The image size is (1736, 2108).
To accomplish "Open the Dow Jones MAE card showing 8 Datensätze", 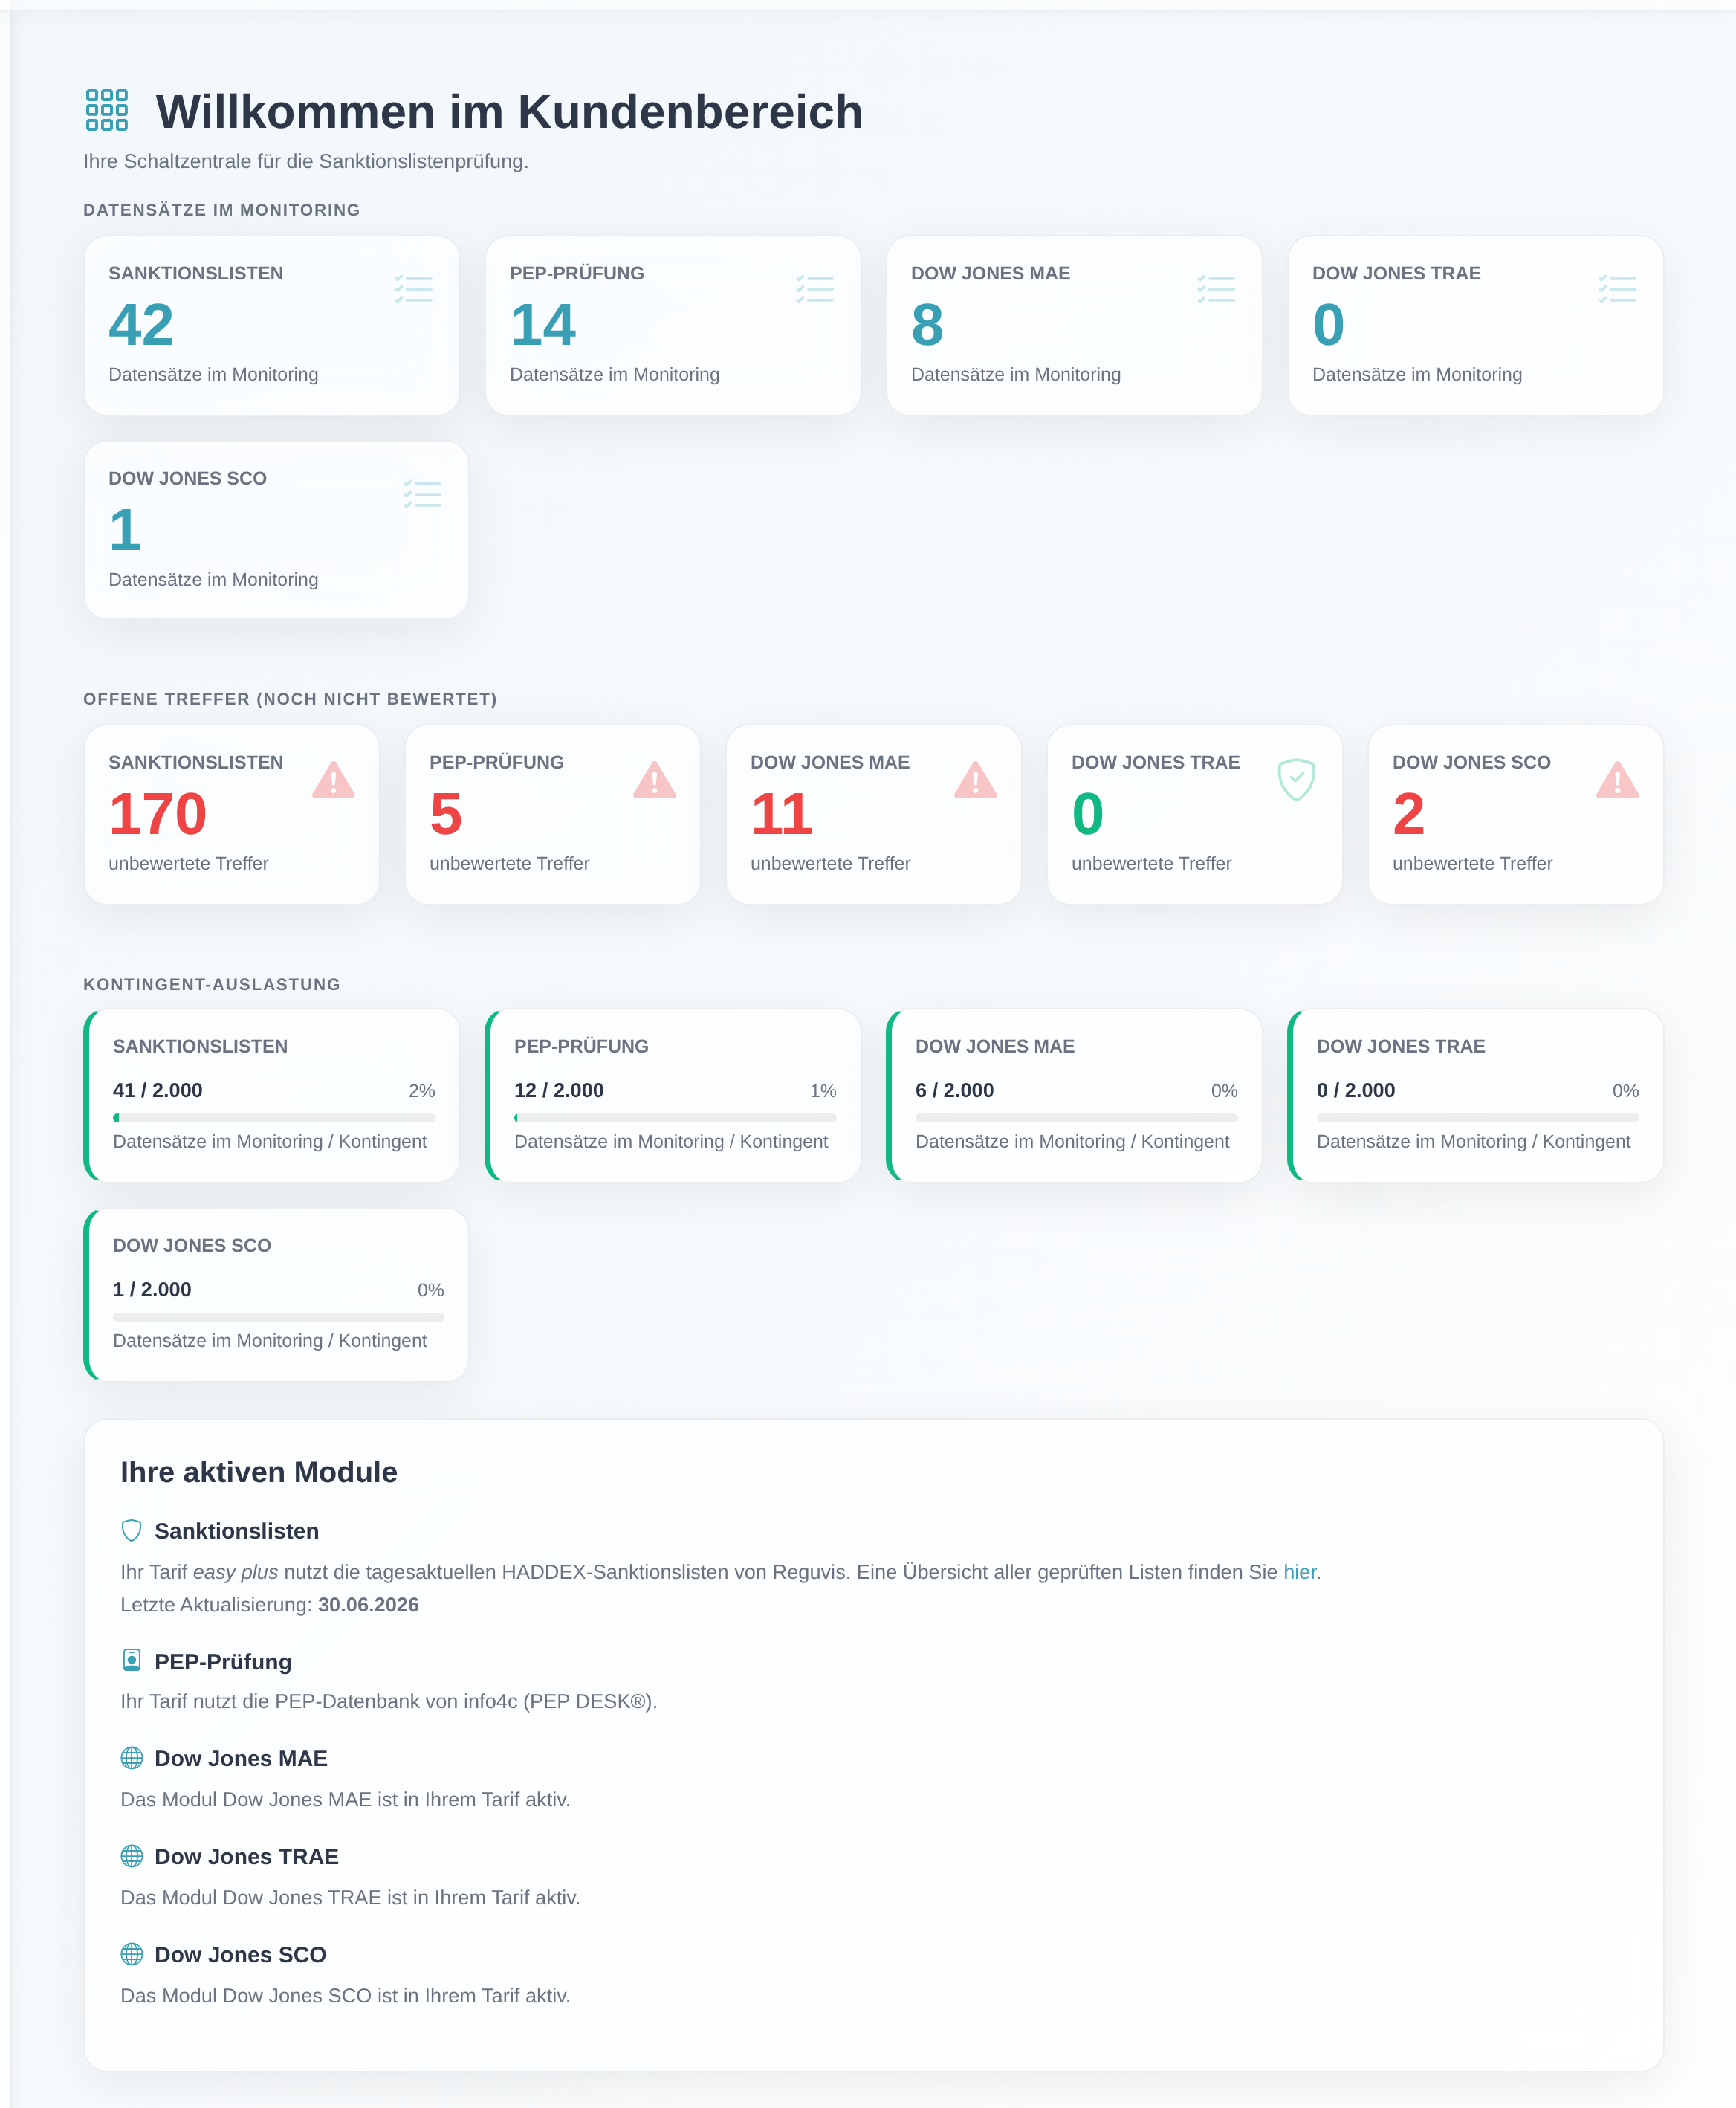I will tap(1074, 326).
